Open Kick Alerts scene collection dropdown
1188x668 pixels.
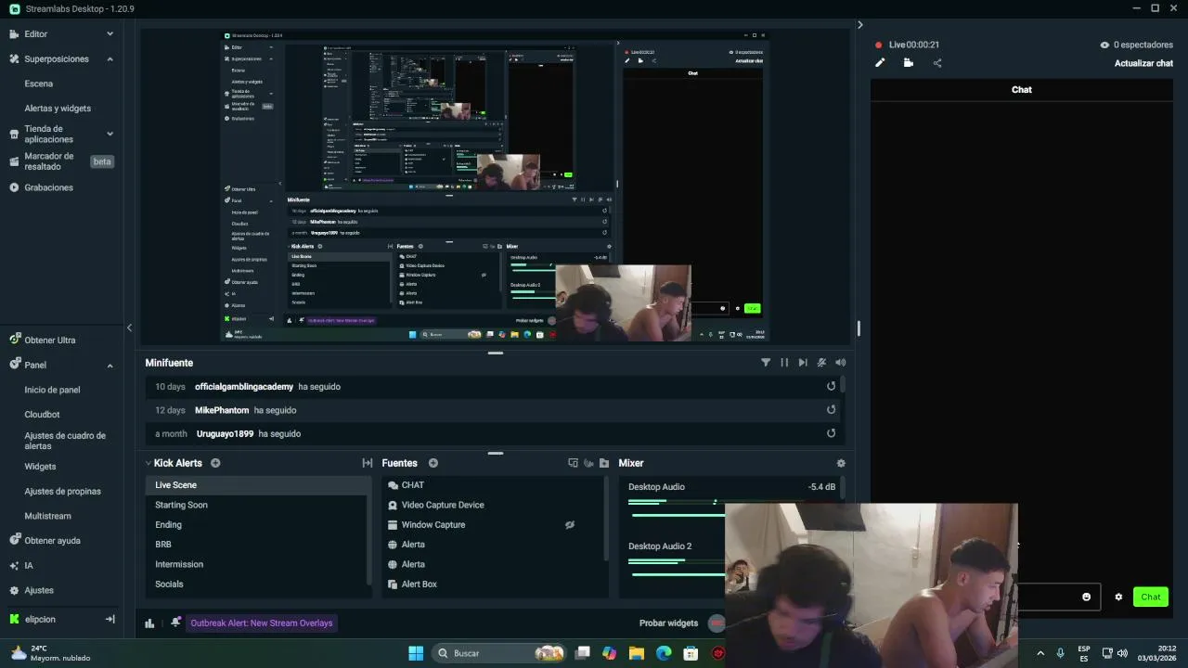coord(174,463)
